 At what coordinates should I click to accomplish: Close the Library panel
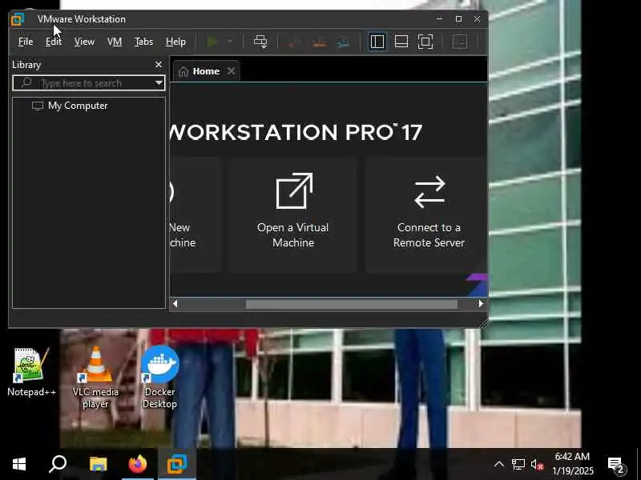coord(159,65)
